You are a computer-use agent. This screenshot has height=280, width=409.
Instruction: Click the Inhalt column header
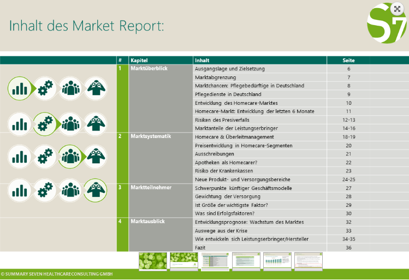(260, 60)
